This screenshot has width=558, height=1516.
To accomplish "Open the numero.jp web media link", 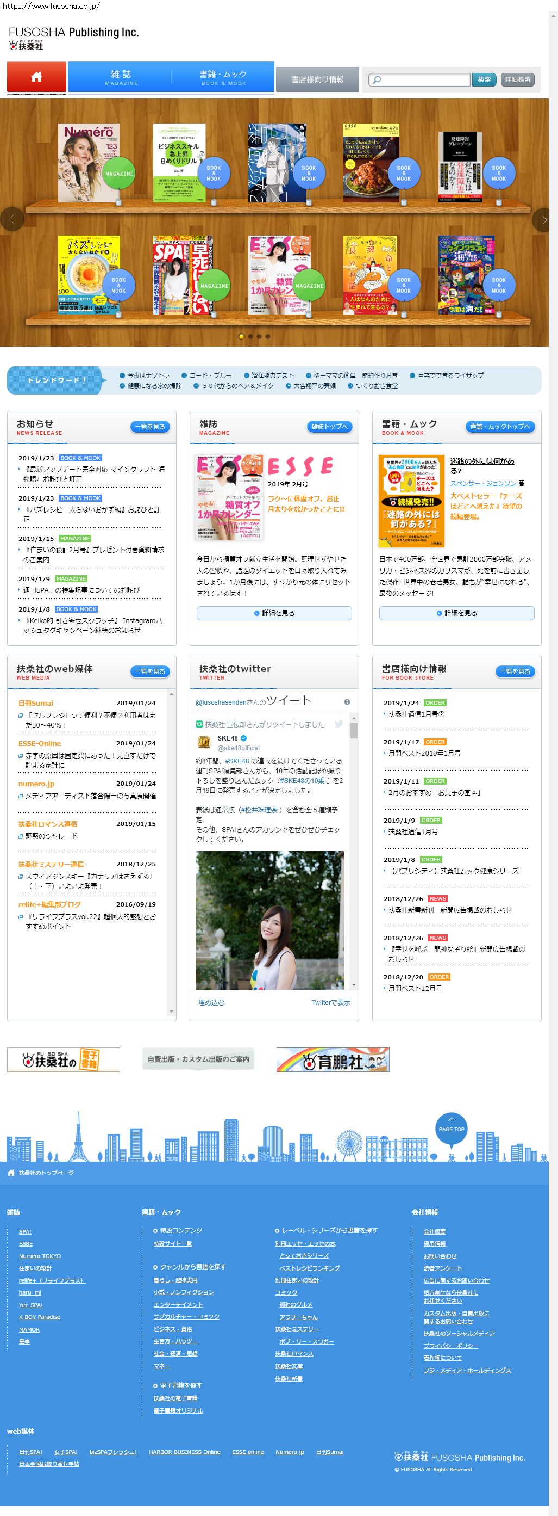I will click(x=36, y=784).
